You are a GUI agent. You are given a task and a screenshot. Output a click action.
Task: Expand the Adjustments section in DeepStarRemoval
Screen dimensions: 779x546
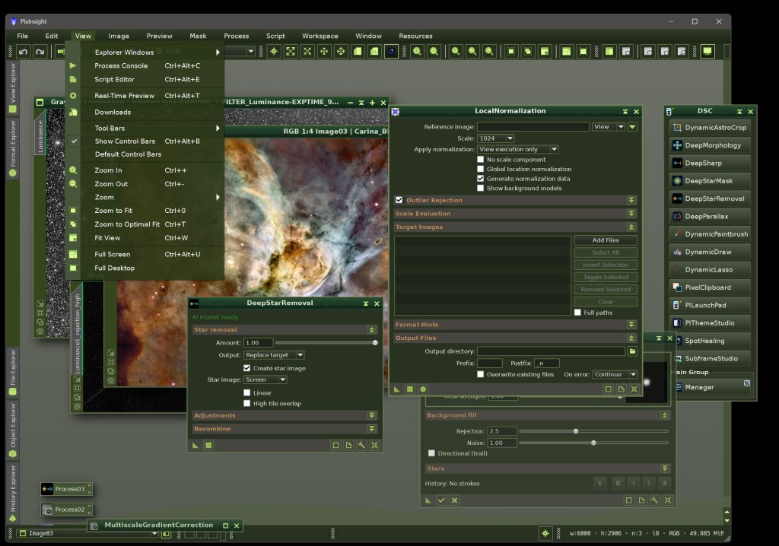pyautogui.click(x=285, y=415)
